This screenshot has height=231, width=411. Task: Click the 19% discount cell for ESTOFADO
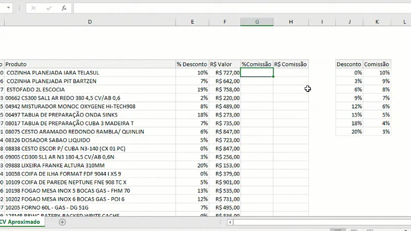click(192, 89)
